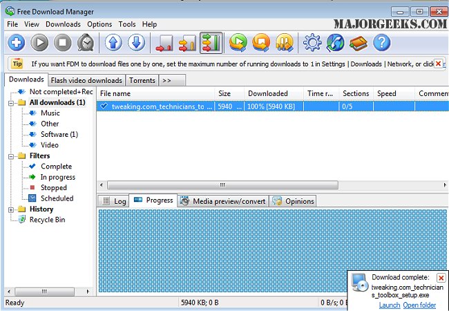Click the Open folder link
Image resolution: width=449 pixels, height=311 pixels.
pos(419,305)
